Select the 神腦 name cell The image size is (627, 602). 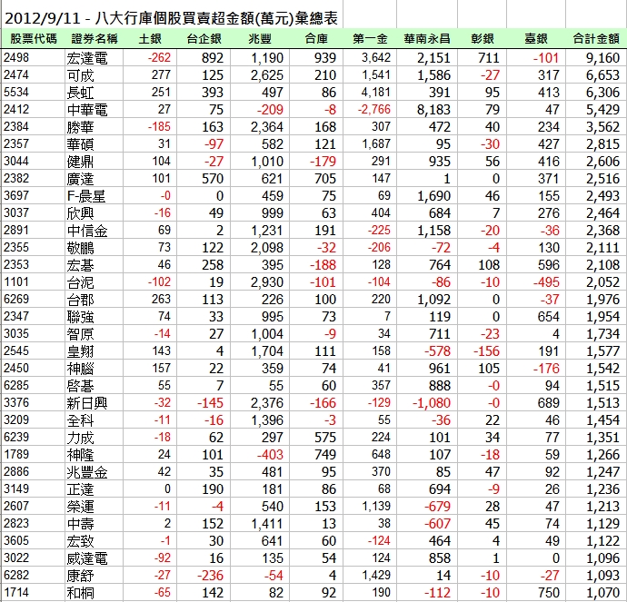point(80,369)
